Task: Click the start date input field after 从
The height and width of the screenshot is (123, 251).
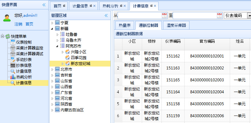Action: [x=140, y=15]
